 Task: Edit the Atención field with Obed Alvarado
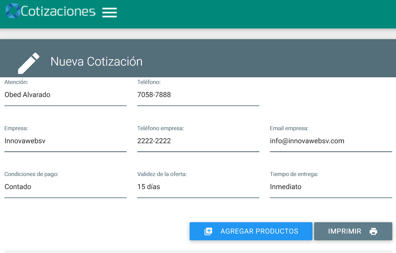(x=65, y=95)
